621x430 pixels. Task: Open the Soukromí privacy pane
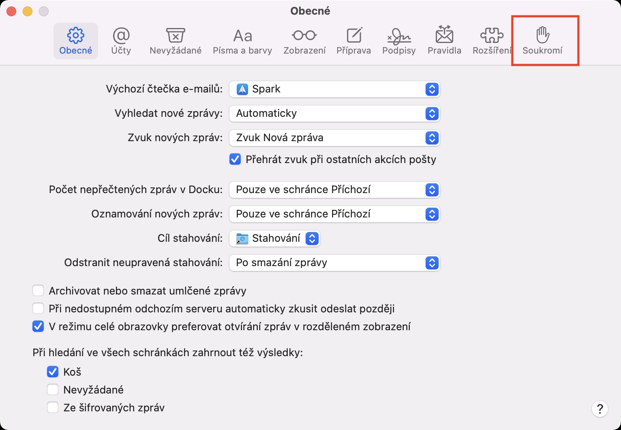point(542,41)
